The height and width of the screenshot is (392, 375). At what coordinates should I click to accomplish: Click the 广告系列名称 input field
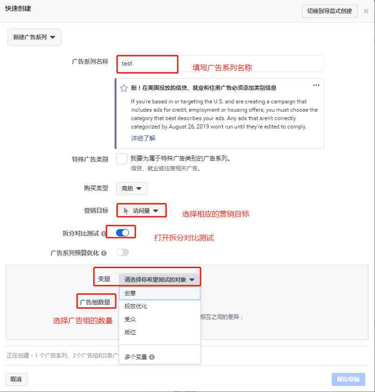coord(220,64)
